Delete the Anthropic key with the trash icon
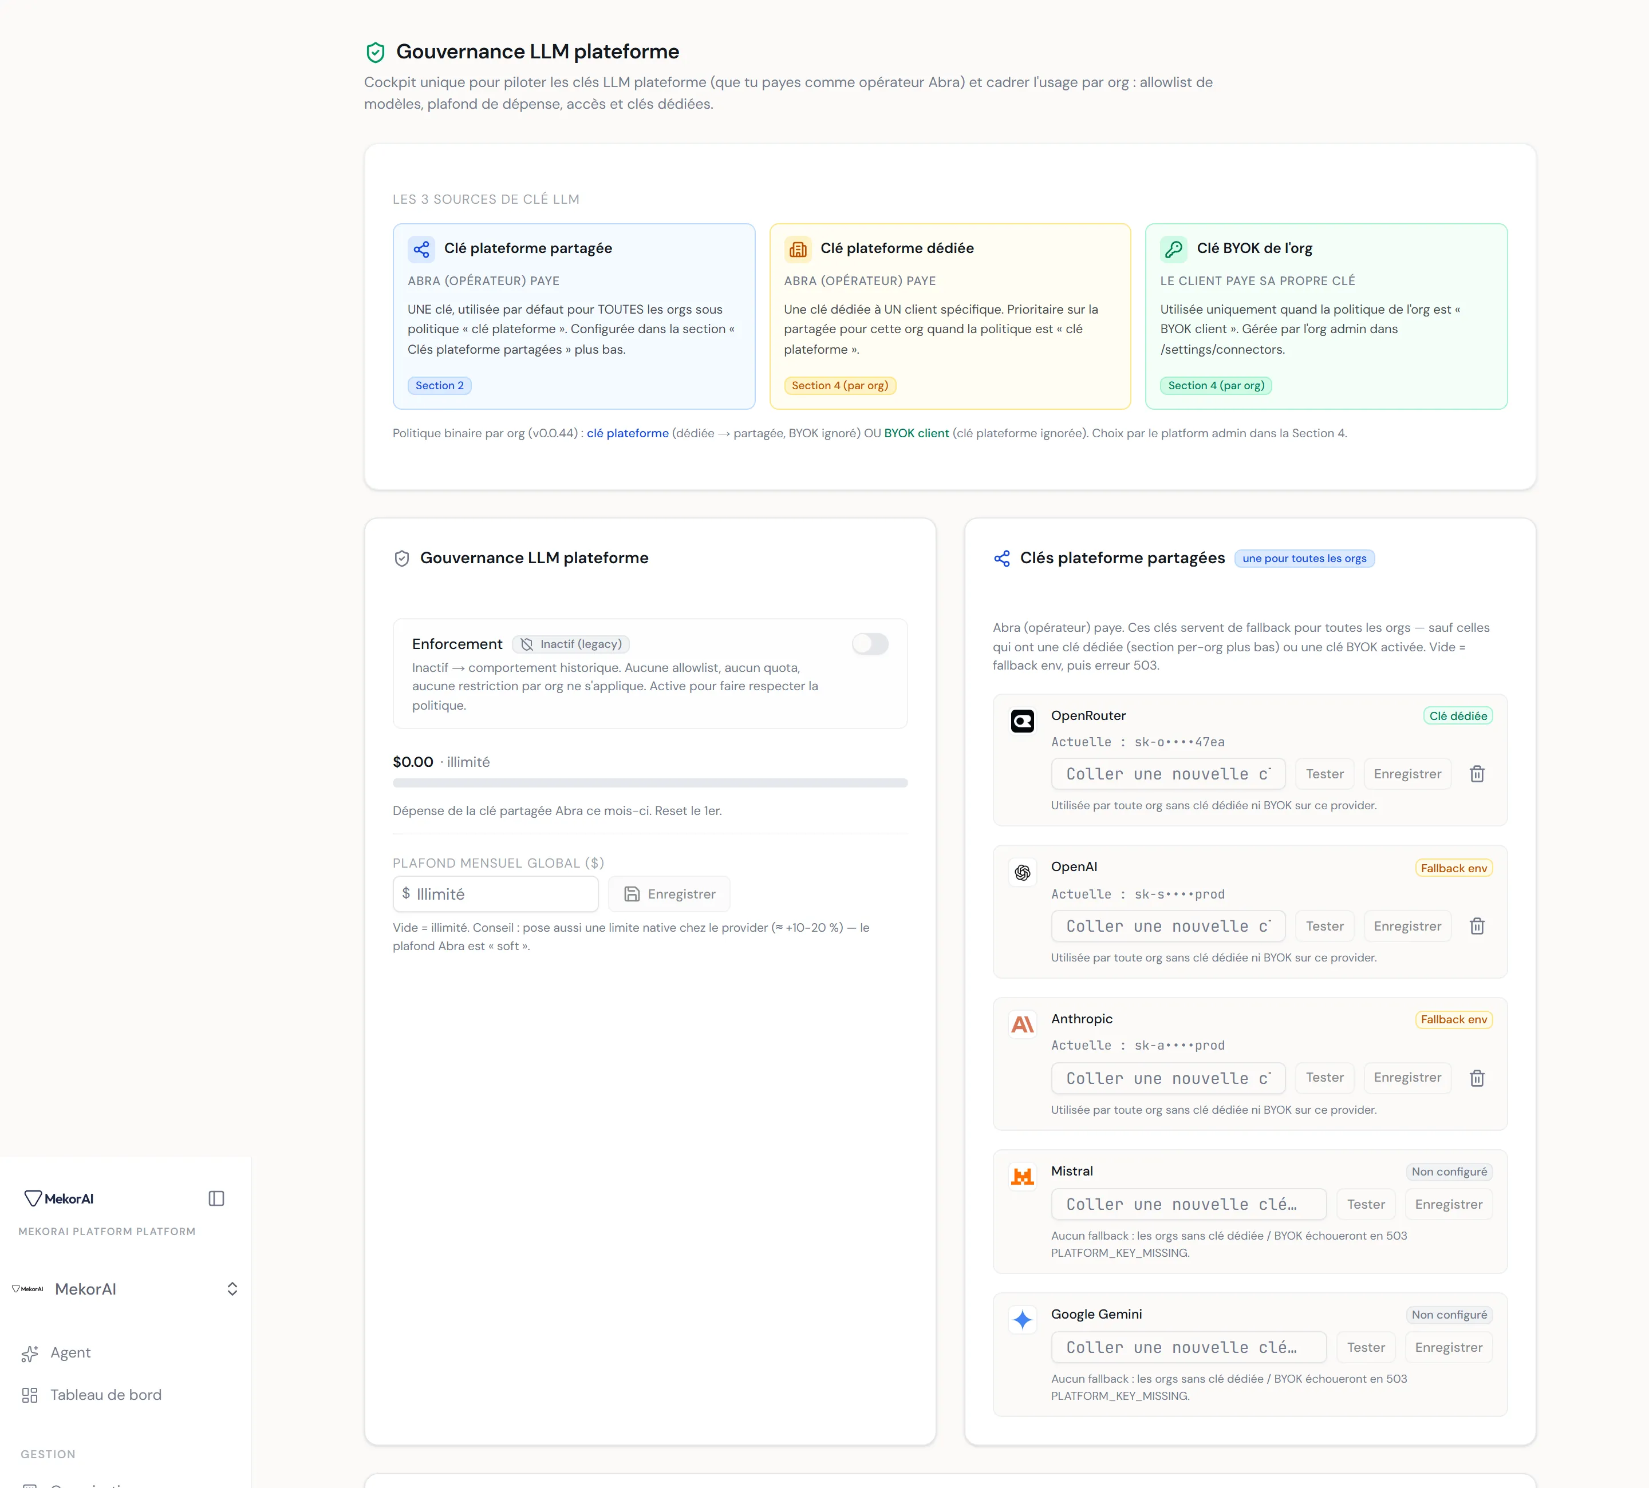The width and height of the screenshot is (1649, 1488). pyautogui.click(x=1477, y=1078)
